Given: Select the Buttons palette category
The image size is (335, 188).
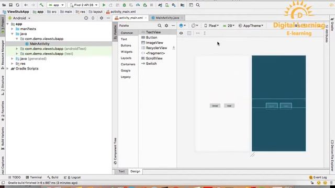Looking at the screenshot, I should 126,45.
